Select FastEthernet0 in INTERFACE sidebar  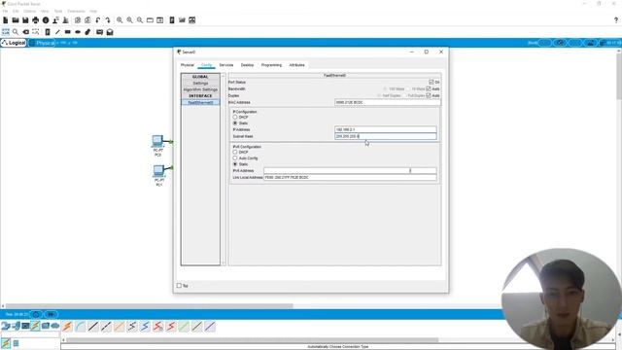200,102
